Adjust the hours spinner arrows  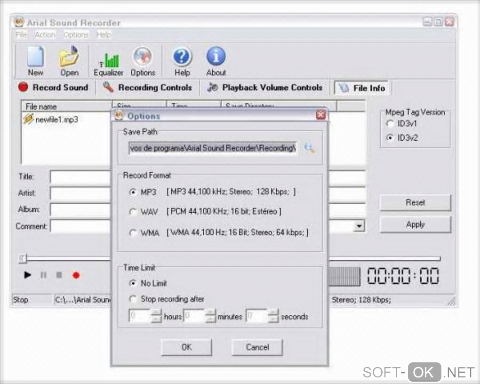click(156, 316)
